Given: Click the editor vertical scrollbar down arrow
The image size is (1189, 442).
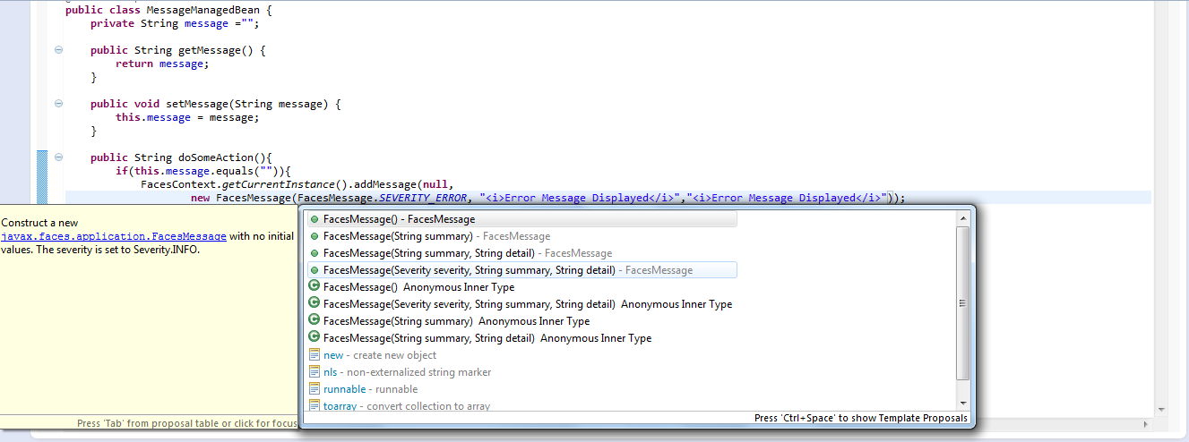Looking at the screenshot, I should (1161, 409).
